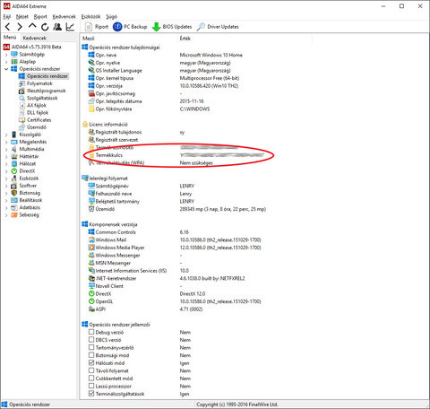The width and height of the screenshot is (430, 409).
Task: Toggle the Biztonsági mód checkbox
Action: 91,355
